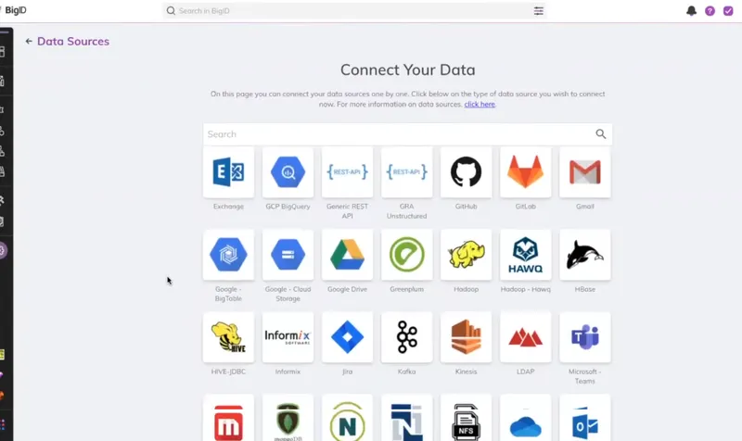742x441 pixels.
Task: Select the Exchange data source
Action: point(228,172)
